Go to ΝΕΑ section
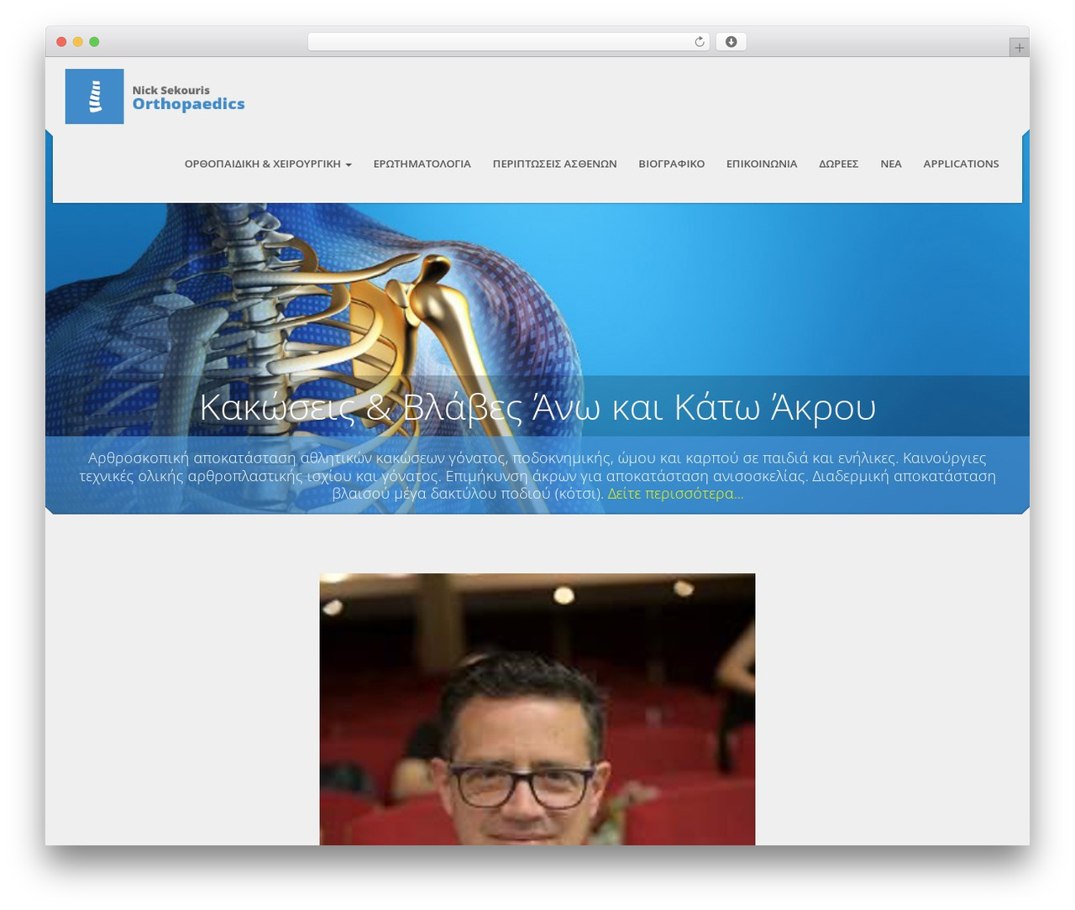Screen dimensions: 1075x910 coord(890,164)
